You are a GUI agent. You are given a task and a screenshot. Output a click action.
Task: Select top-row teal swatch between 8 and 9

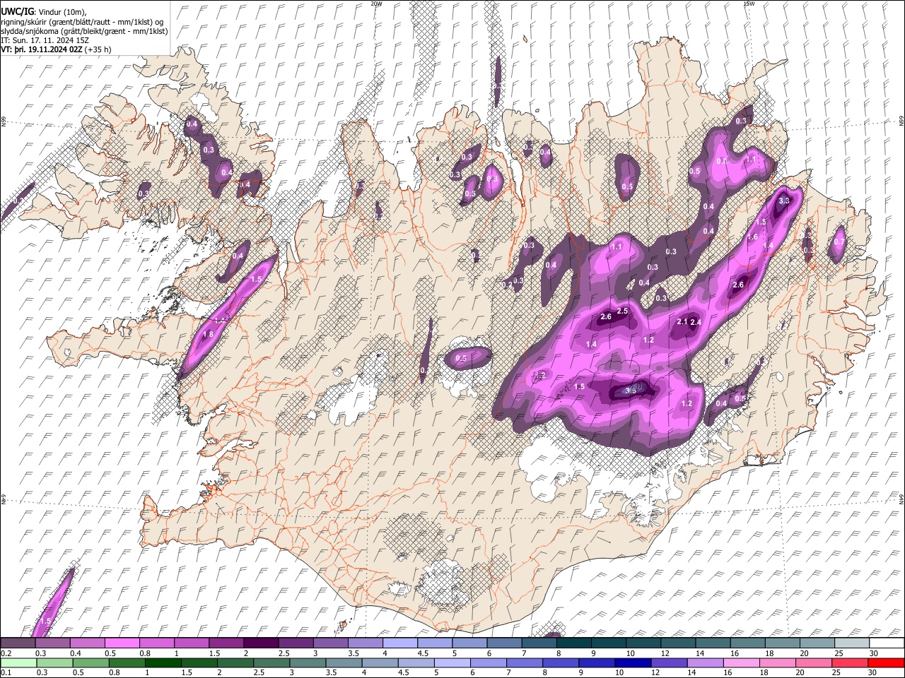coord(573,643)
